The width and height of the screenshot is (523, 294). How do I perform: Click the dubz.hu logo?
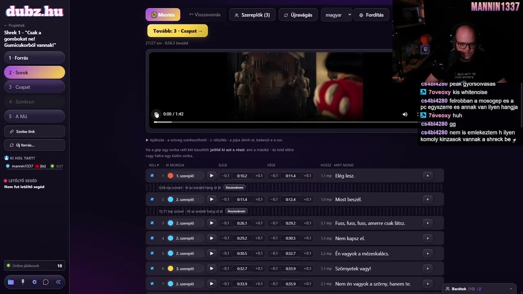click(x=34, y=11)
